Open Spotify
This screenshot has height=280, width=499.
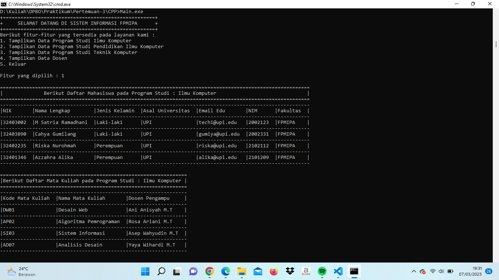coord(322,271)
